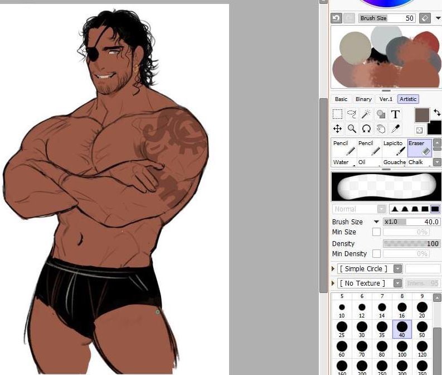Screen dimensions: 442x375
Task: Click the eraser icon right of Brush Size 50
Action: click(x=425, y=18)
